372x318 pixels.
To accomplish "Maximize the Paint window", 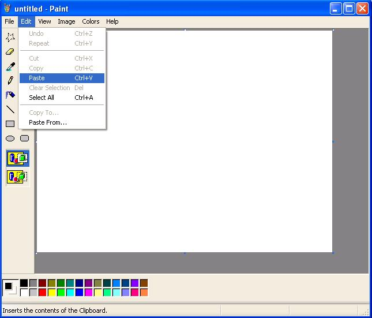I will click(350, 9).
